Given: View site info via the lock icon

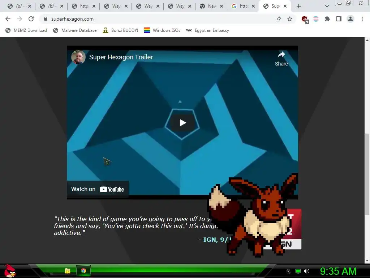Looking at the screenshot, I should click(46, 19).
